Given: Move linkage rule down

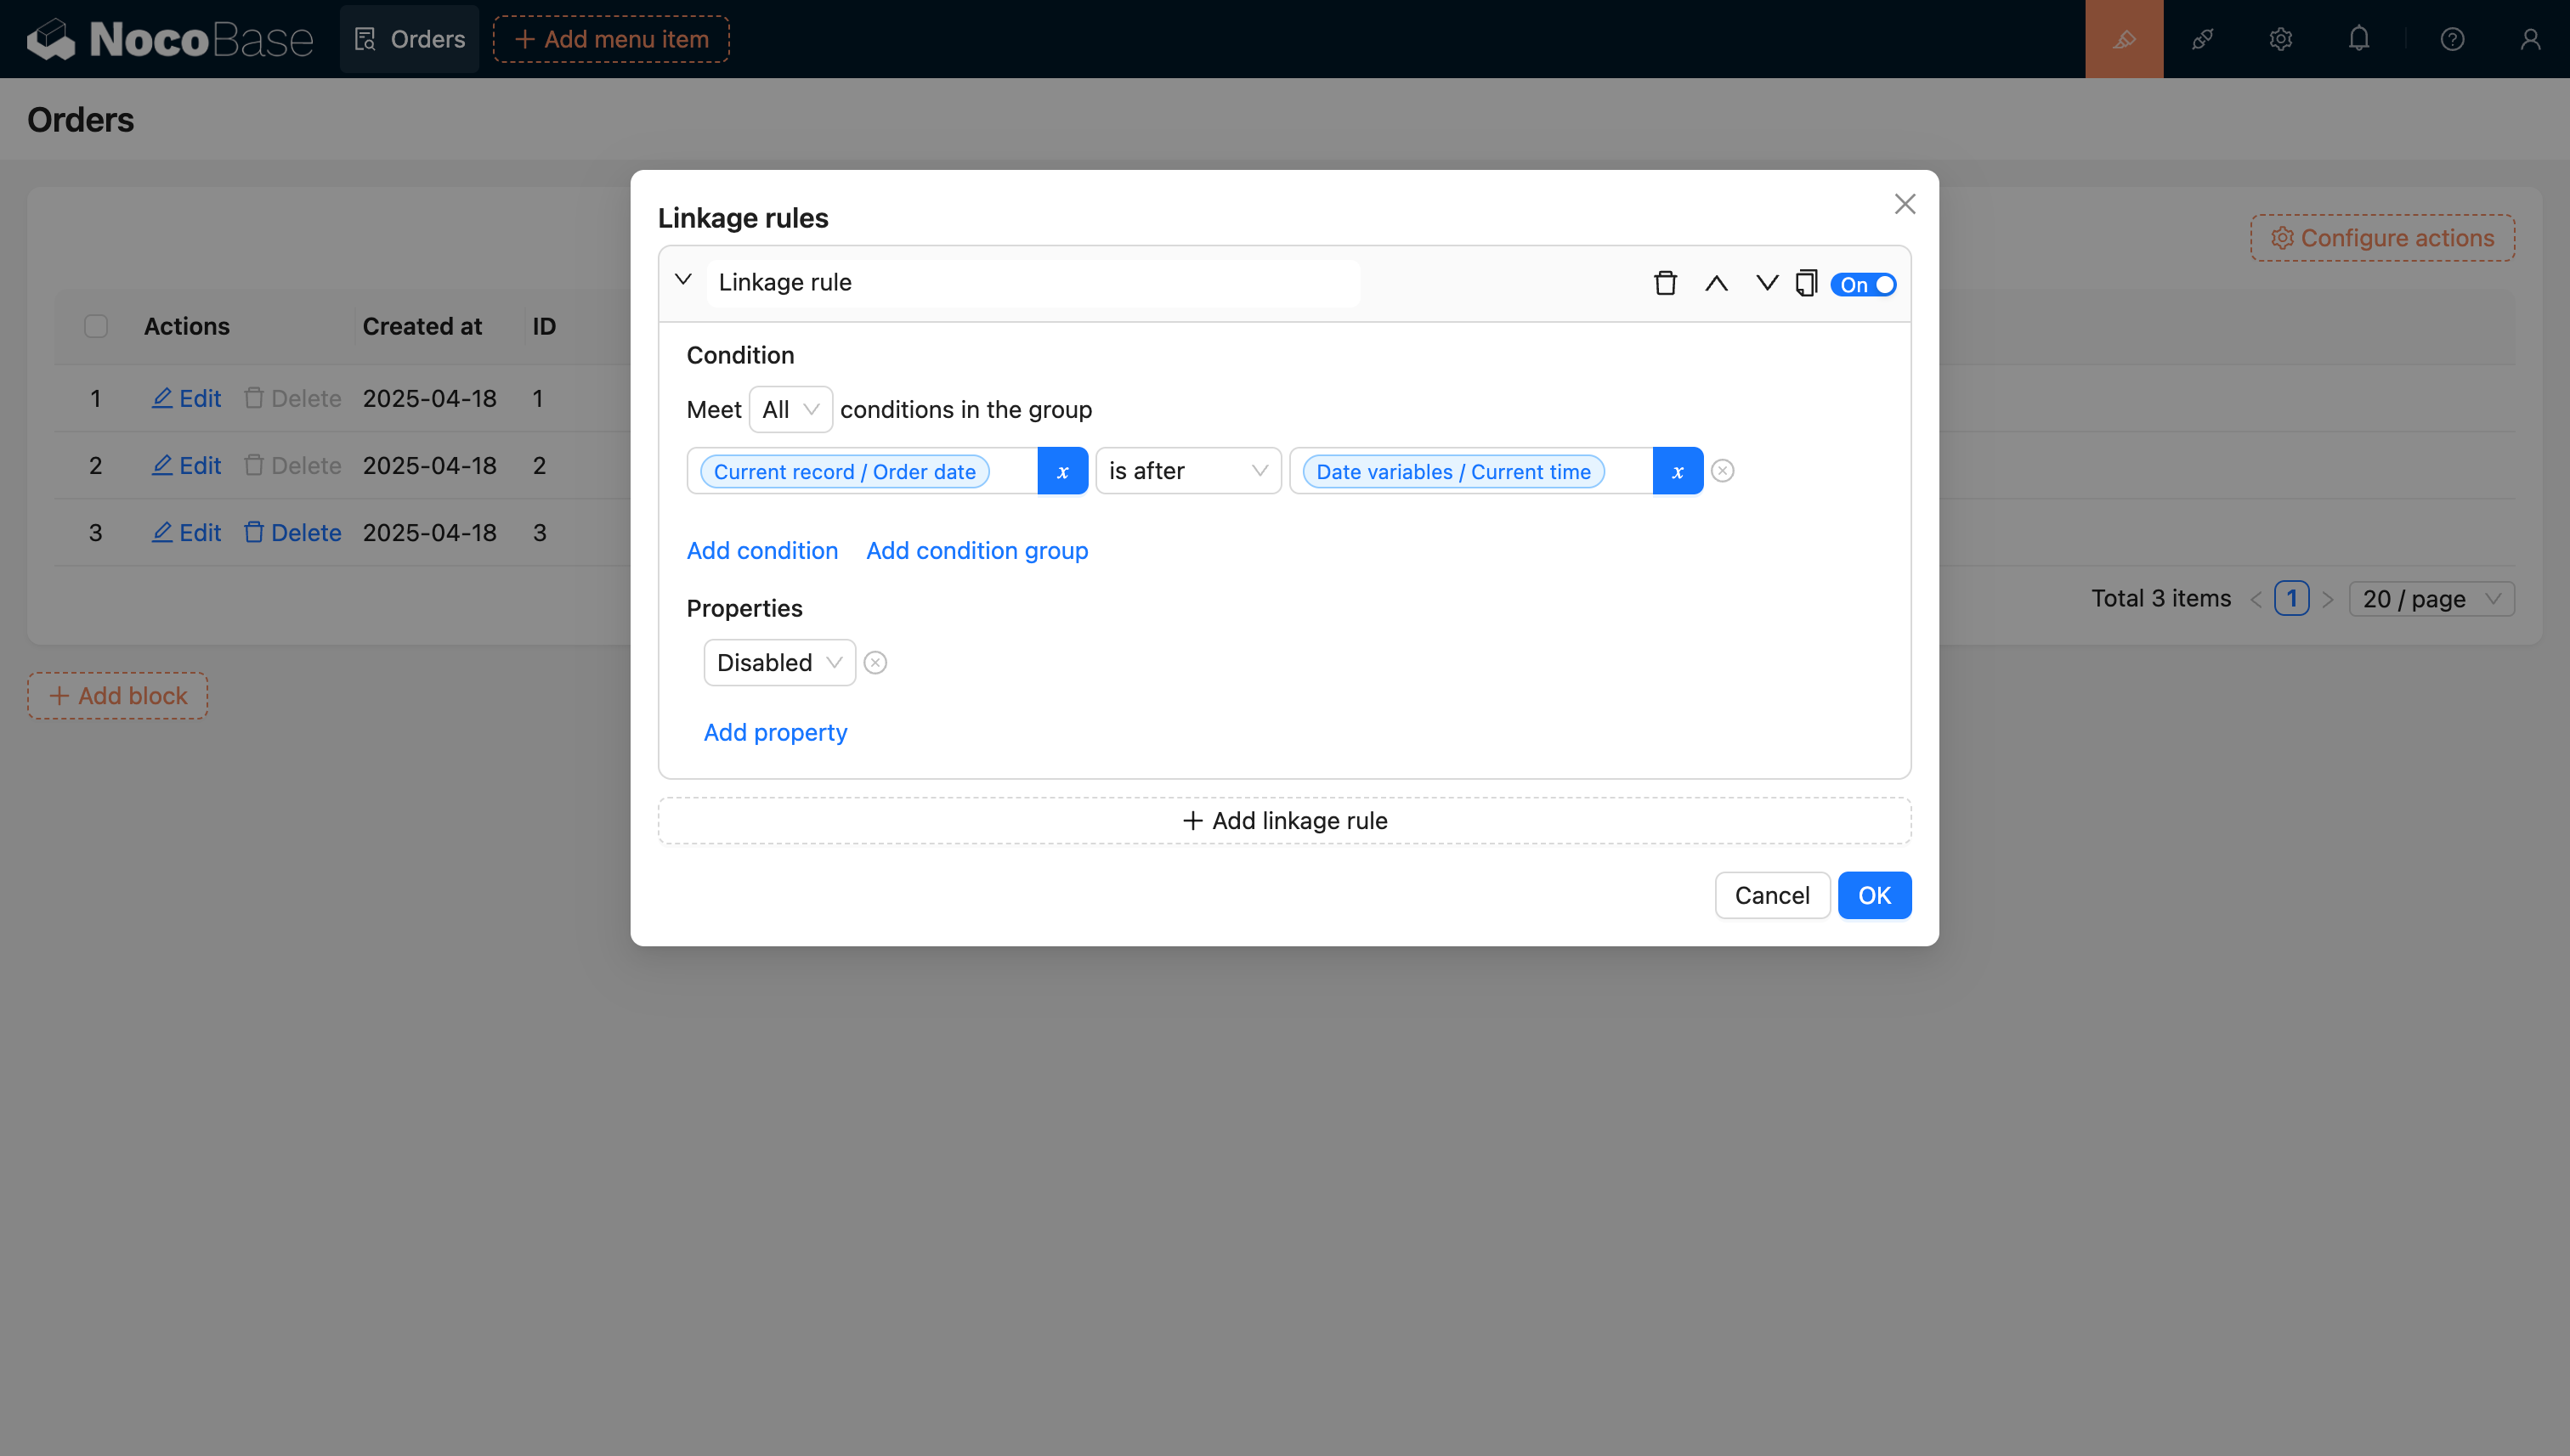Looking at the screenshot, I should pos(1767,284).
